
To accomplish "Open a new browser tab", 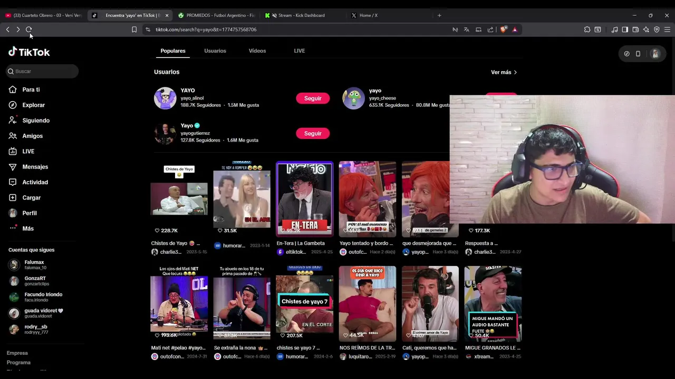I will coord(439,15).
